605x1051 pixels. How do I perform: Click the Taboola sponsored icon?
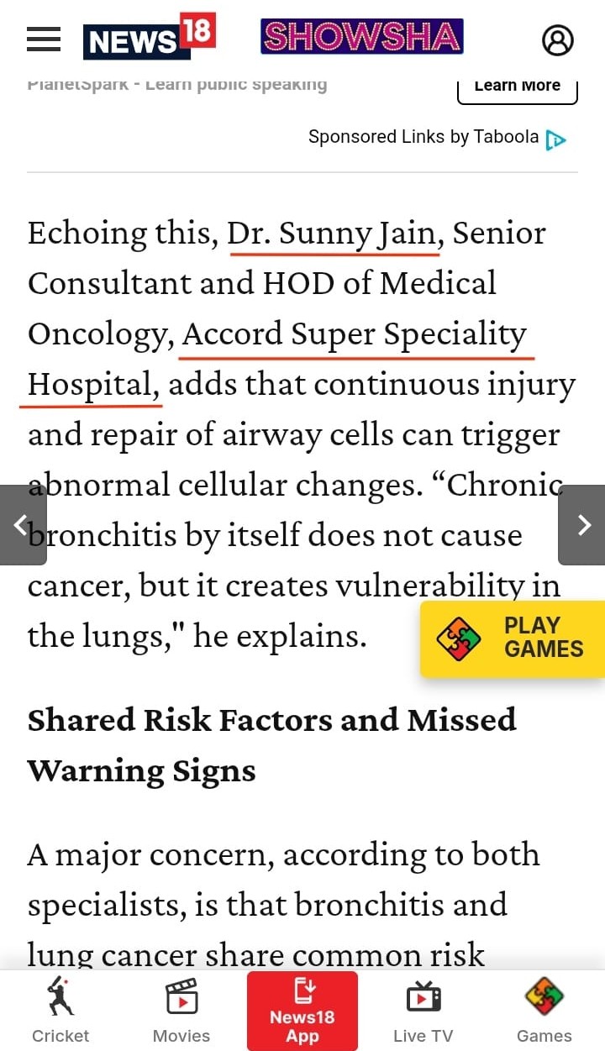tap(555, 139)
